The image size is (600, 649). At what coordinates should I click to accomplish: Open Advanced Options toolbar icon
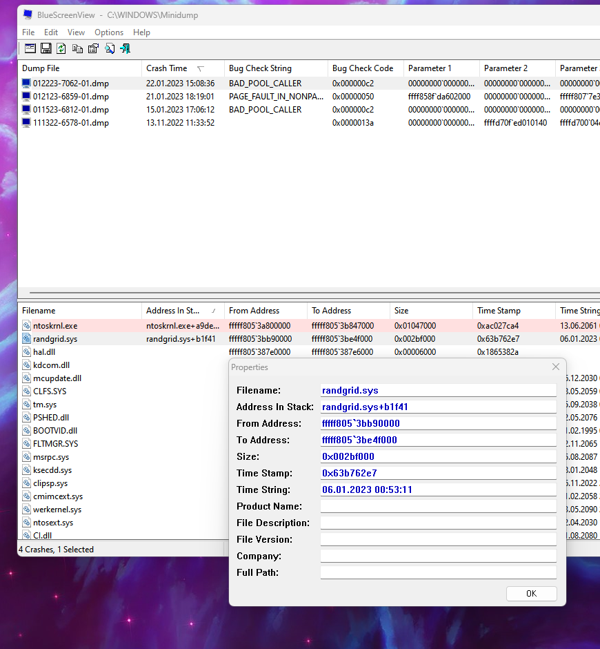tap(30, 48)
